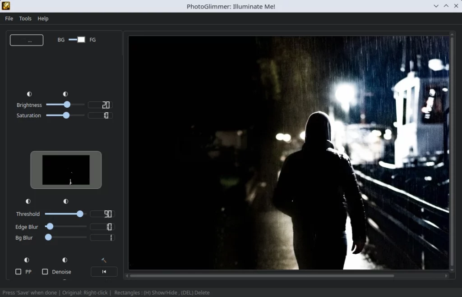Switch the BG/FG toggle to BG

71,40
